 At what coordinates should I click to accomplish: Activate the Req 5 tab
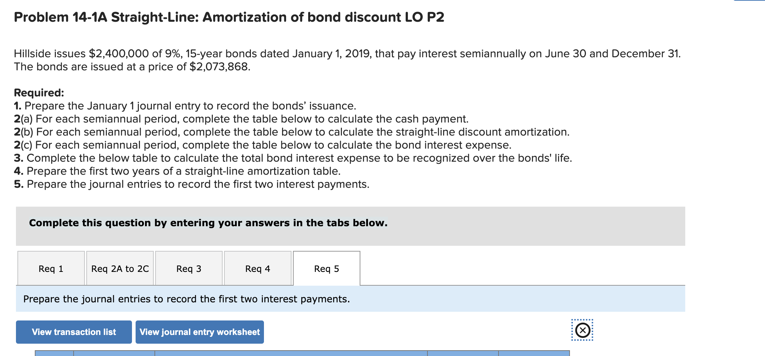coord(326,268)
